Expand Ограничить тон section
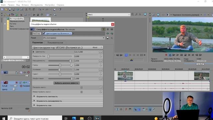 (34, 105)
